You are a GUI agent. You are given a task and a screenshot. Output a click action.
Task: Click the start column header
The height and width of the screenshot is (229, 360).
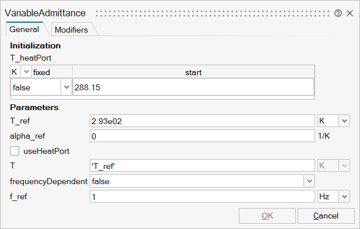(193, 72)
